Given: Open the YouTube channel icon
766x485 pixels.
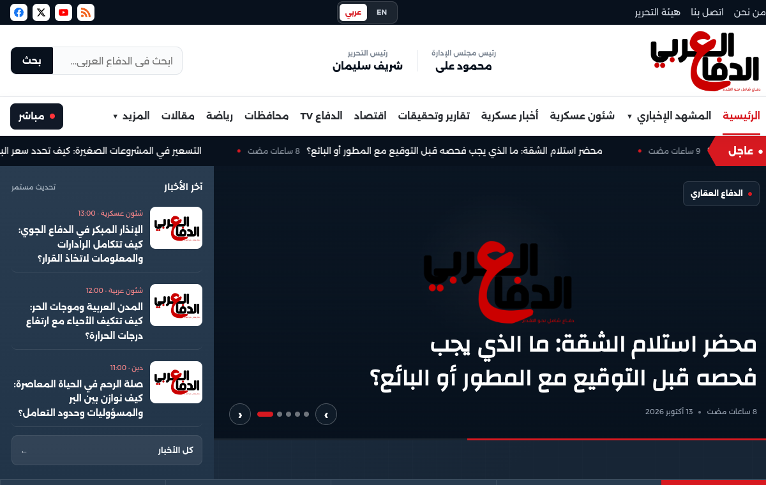Looking at the screenshot, I should pyautogui.click(x=64, y=12).
